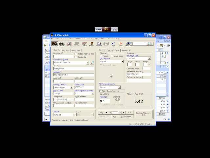Click Package Type label link
Screen dimensions: 210x158
[133, 56]
